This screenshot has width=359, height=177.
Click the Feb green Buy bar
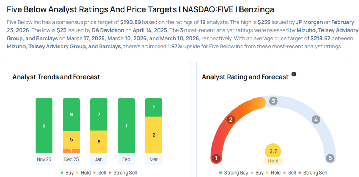(126, 126)
